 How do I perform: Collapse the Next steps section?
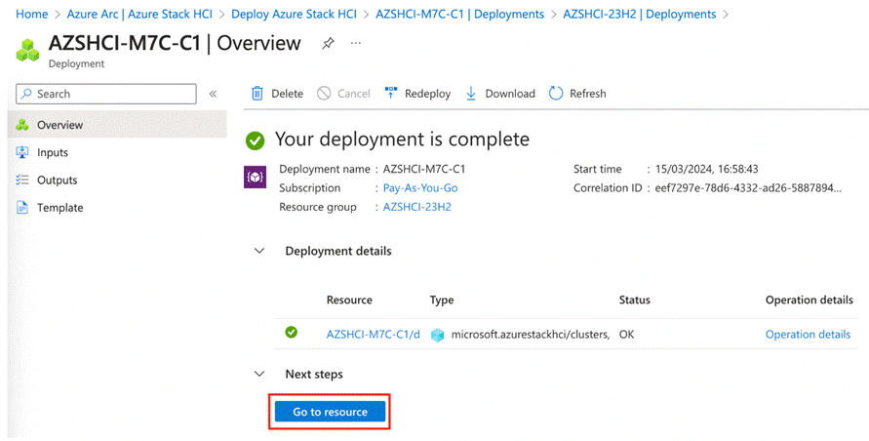pos(259,374)
